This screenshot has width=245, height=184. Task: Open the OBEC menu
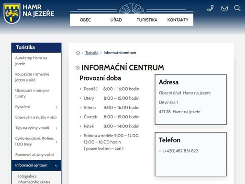click(x=85, y=20)
